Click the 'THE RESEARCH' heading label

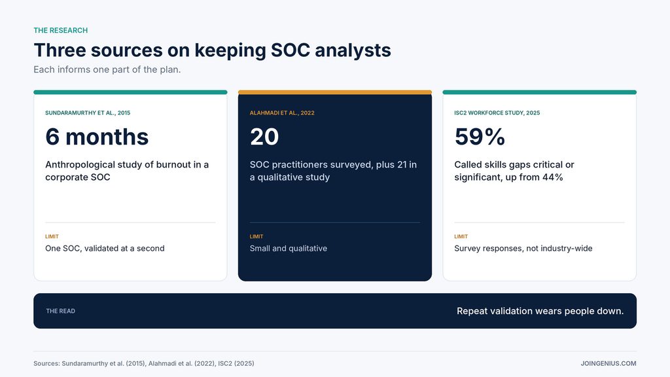(60, 30)
